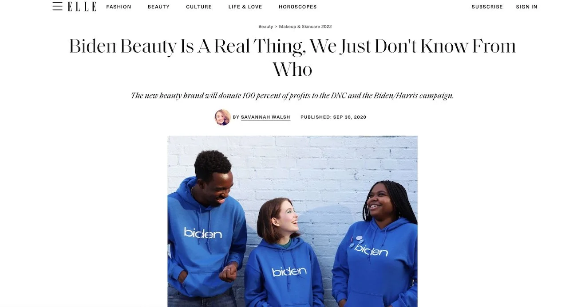This screenshot has width=585, height=307.
Task: Select Culture in the top navigation
Action: point(199,7)
